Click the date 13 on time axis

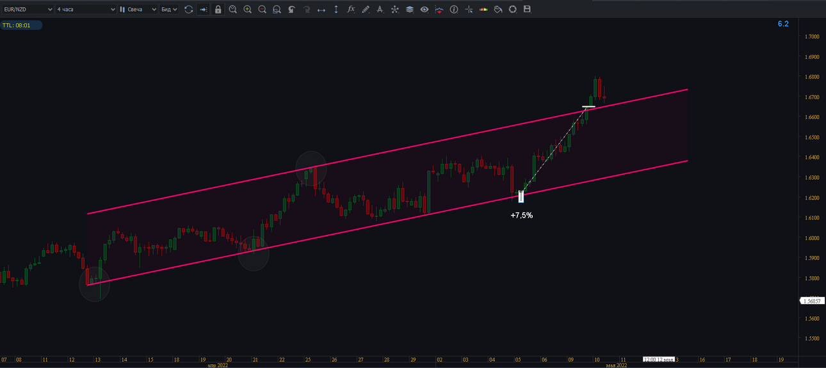coord(97,360)
